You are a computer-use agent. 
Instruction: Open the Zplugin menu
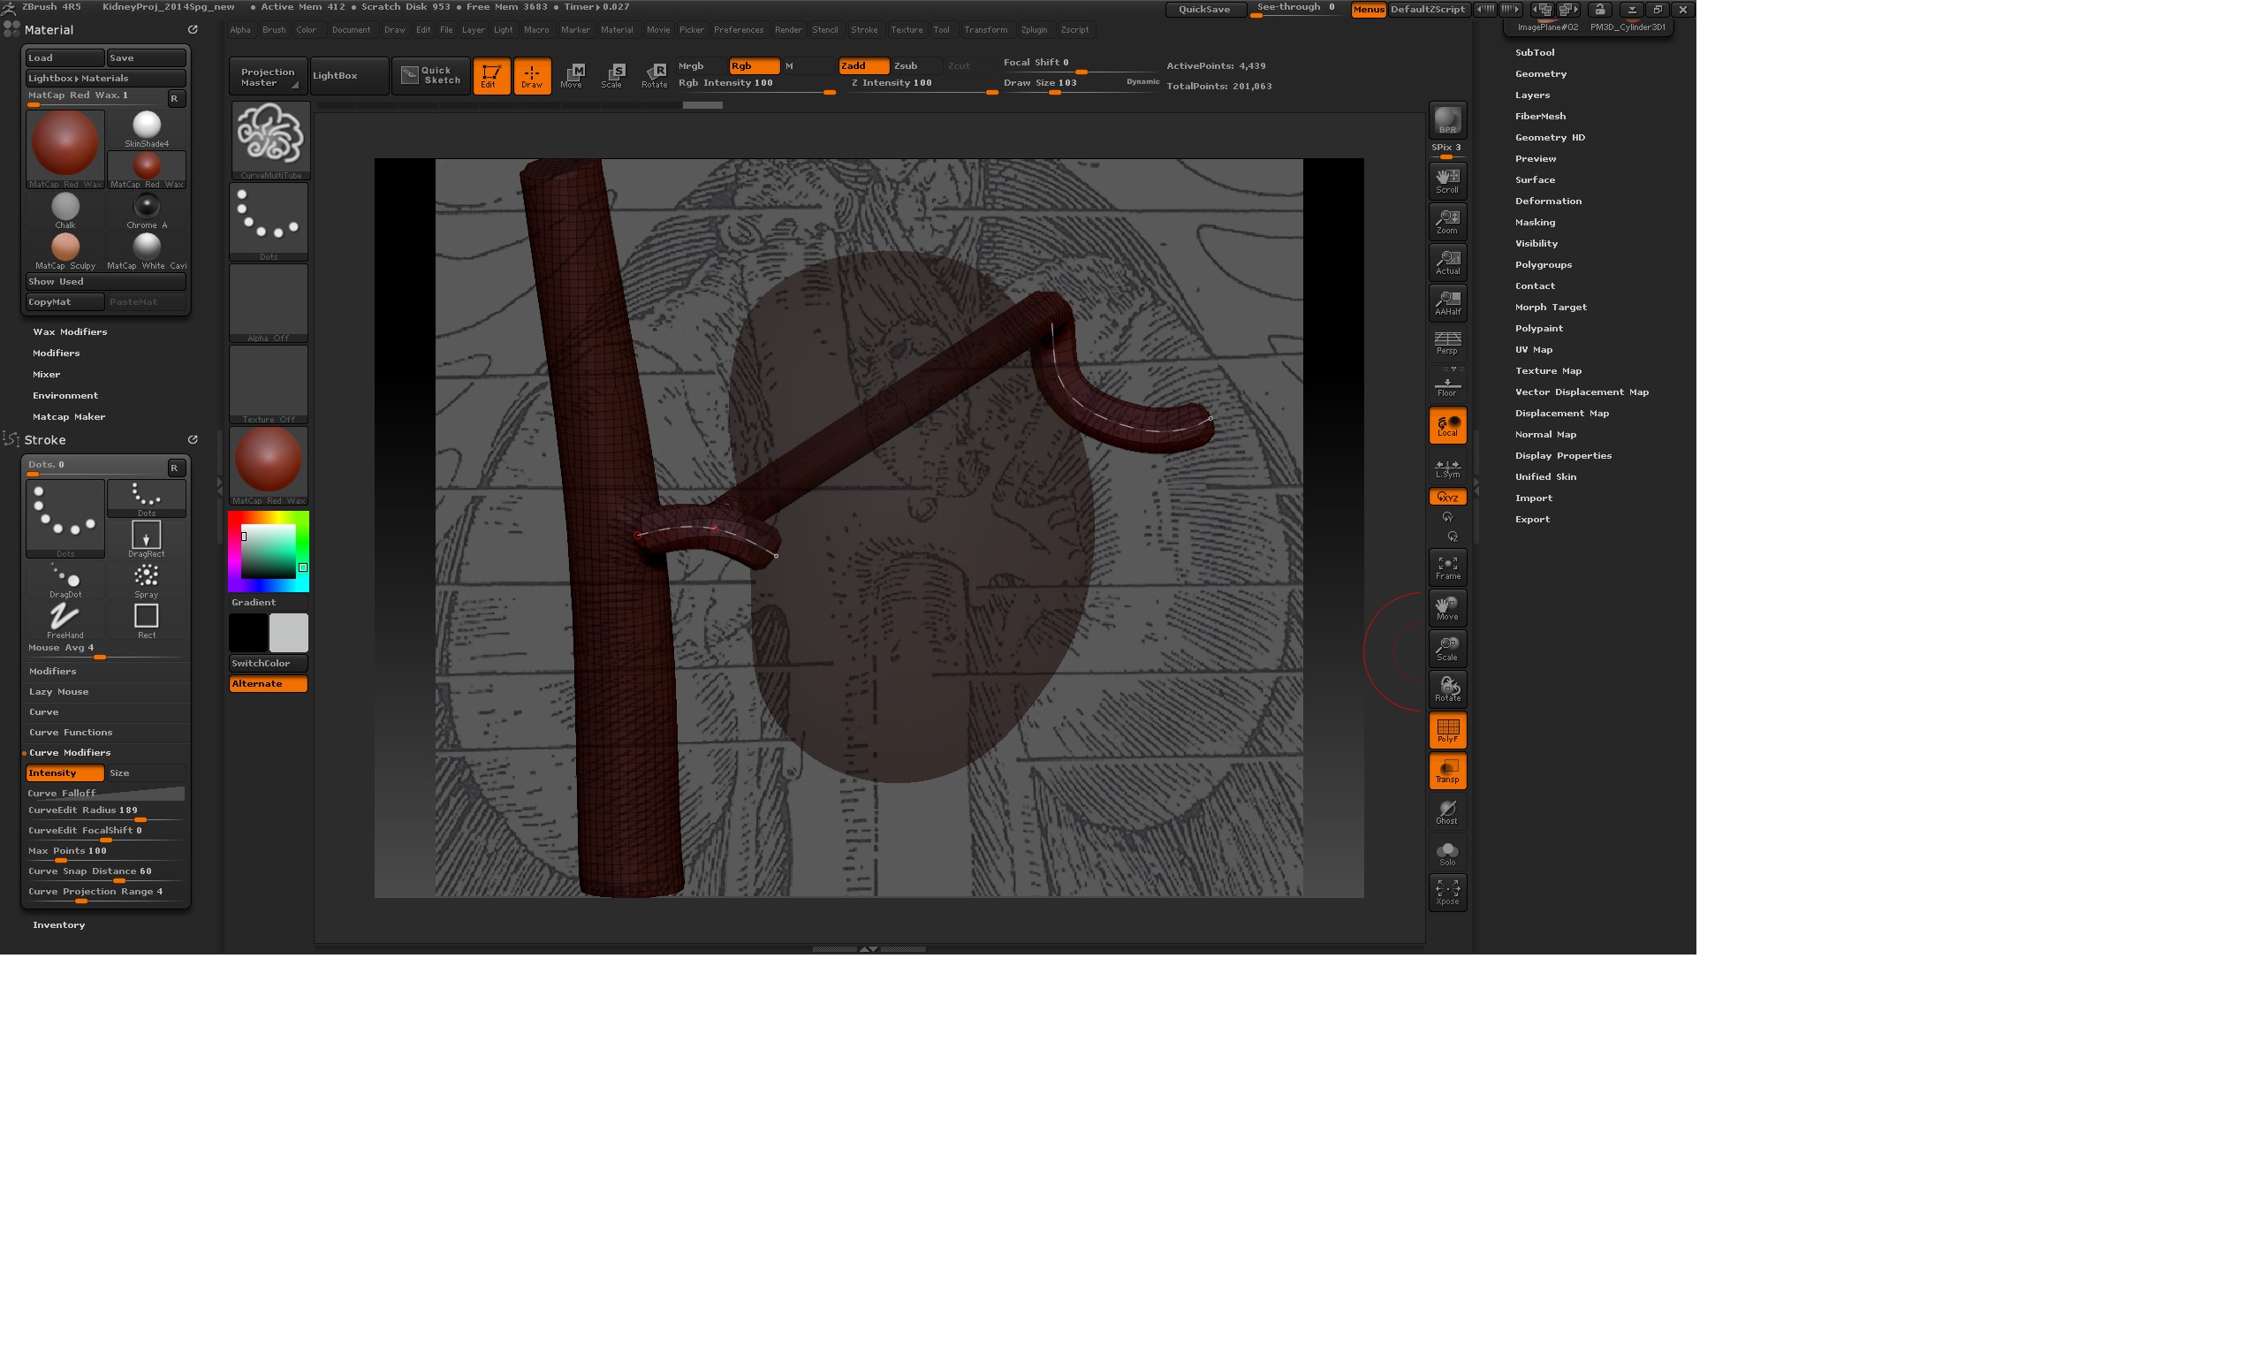[1034, 30]
